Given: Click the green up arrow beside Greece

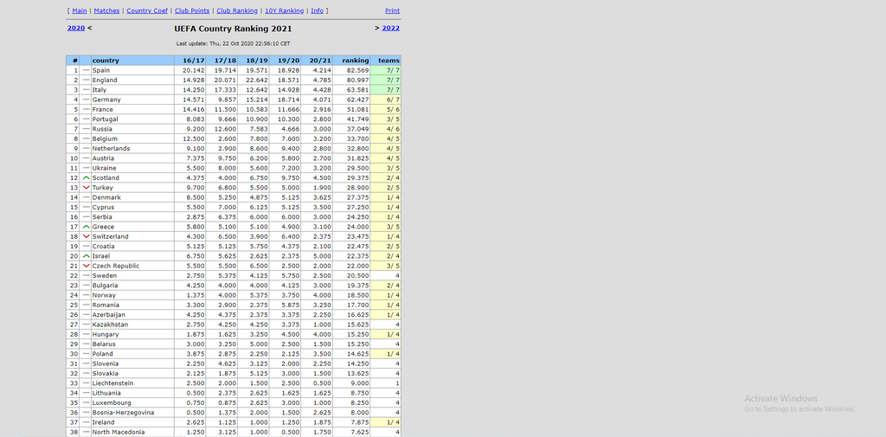Looking at the screenshot, I should click(x=86, y=227).
